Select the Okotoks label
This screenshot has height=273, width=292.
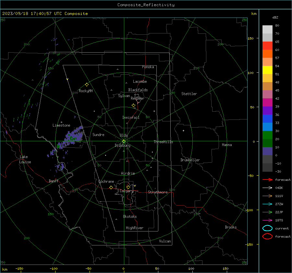[x=130, y=217]
